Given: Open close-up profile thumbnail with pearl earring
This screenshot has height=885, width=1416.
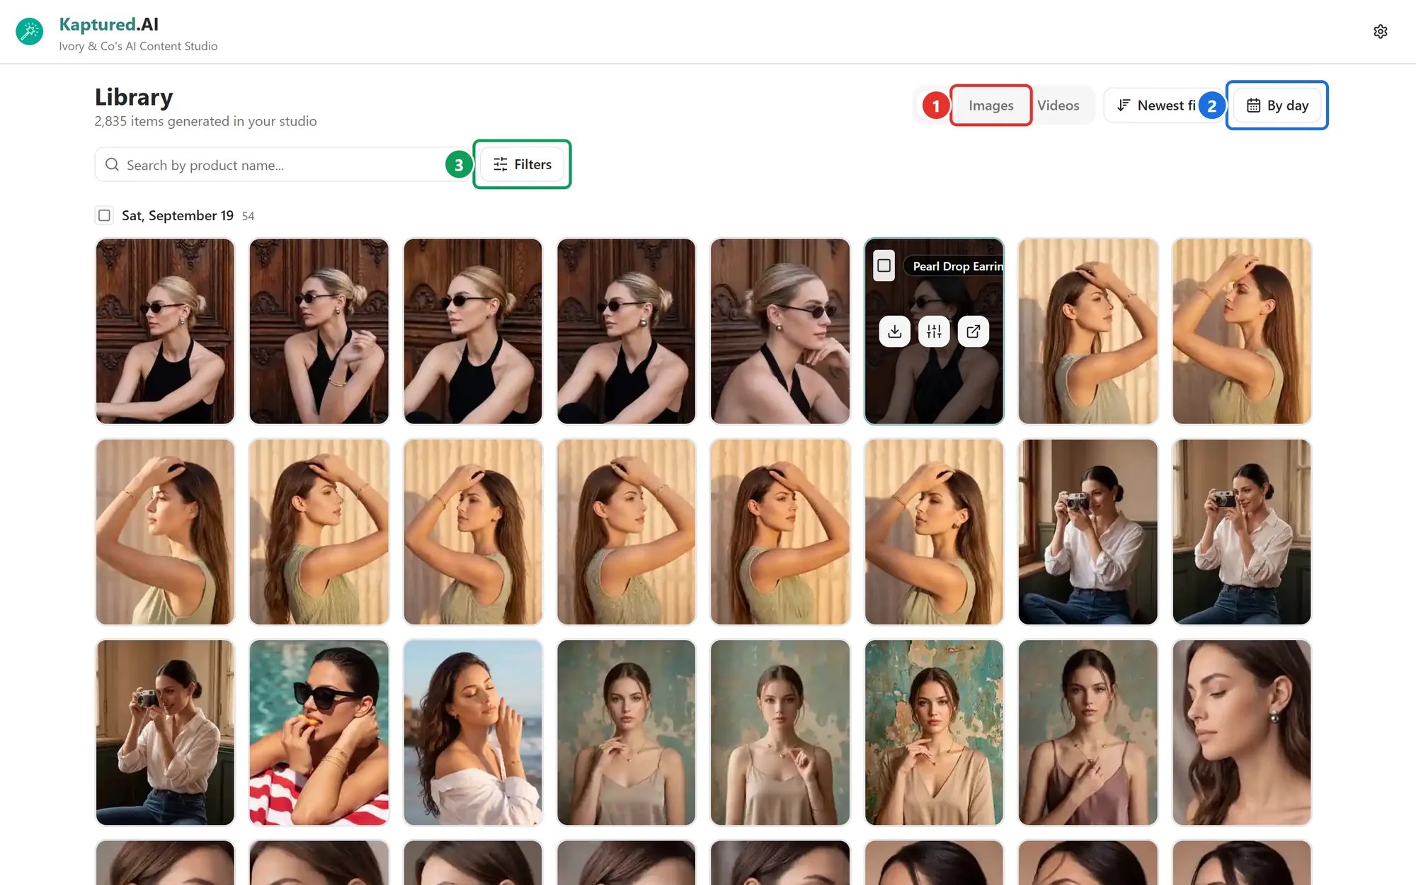Looking at the screenshot, I should point(1242,732).
